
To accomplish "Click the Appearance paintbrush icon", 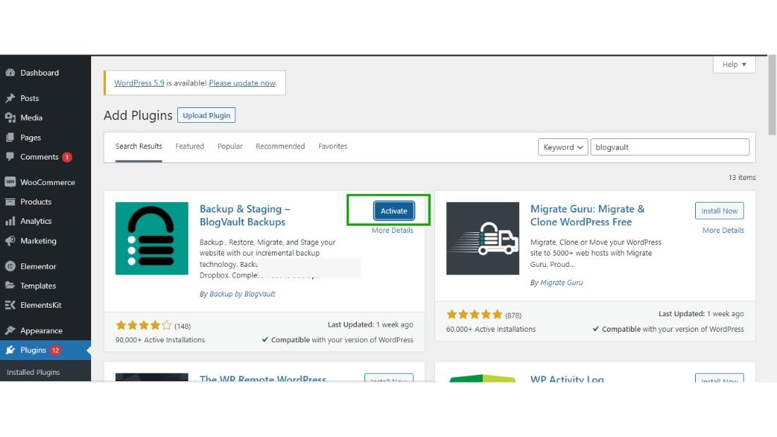I will [10, 330].
